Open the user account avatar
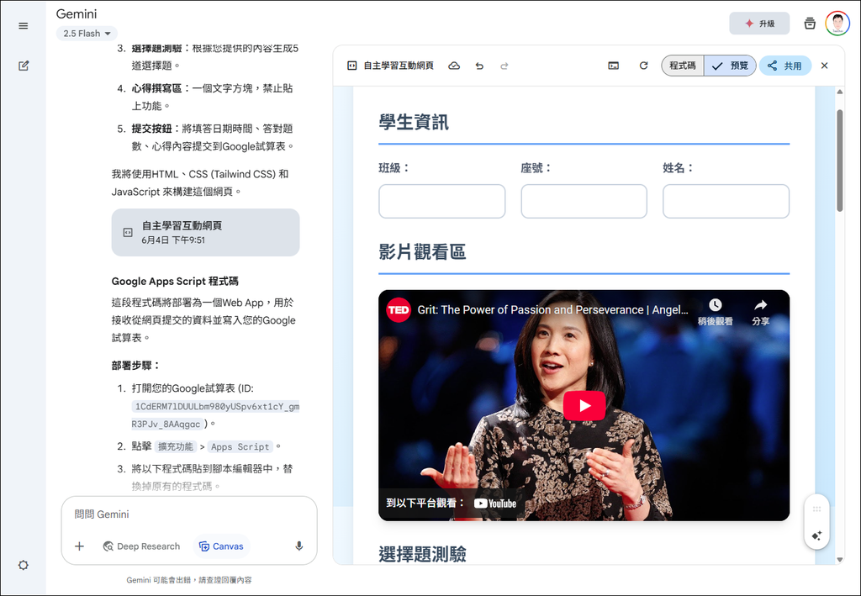The width and height of the screenshot is (861, 596). click(837, 24)
